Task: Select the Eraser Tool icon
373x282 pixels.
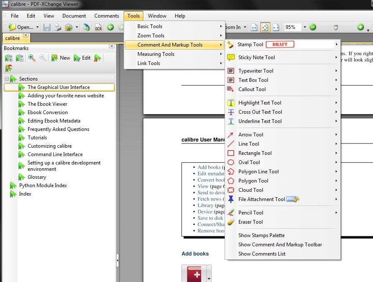Action: (x=231, y=222)
